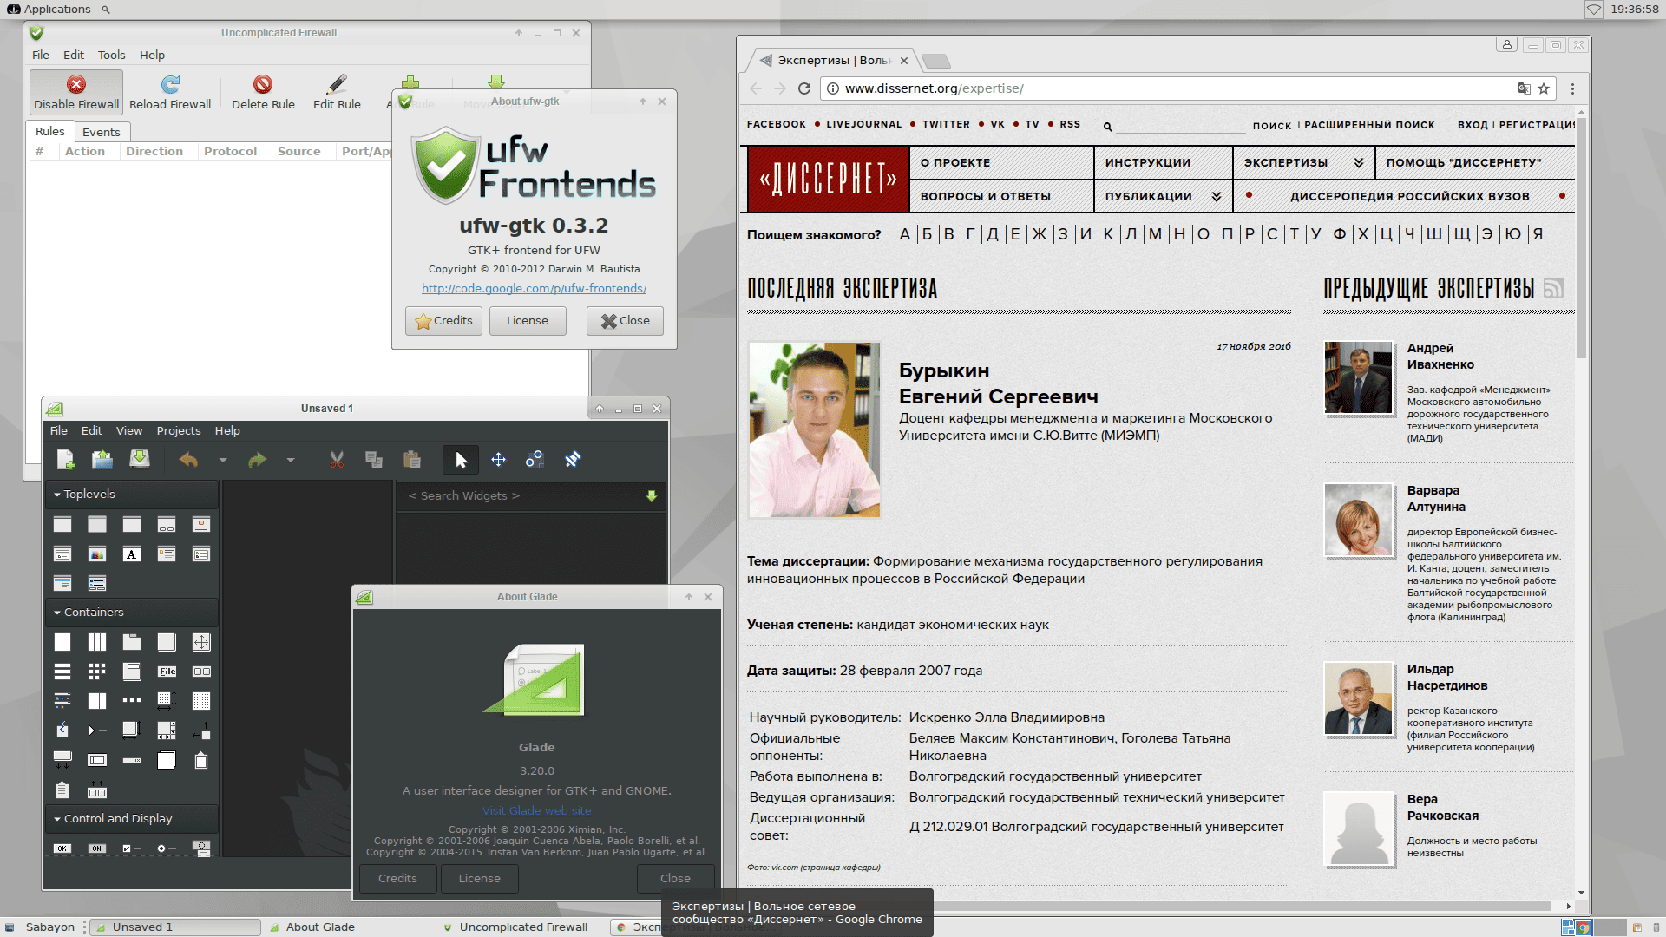Open the ufw-frontends code.google.com link
The image size is (1666, 937).
coord(534,288)
